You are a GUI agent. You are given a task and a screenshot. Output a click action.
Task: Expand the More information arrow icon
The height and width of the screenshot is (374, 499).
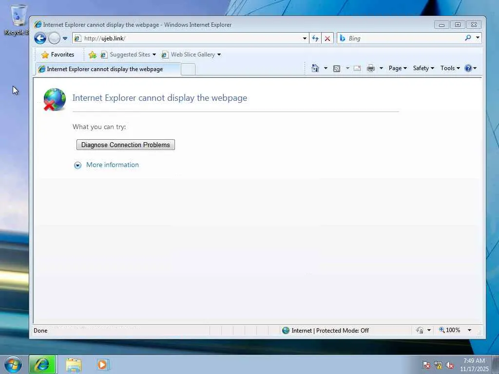77,165
